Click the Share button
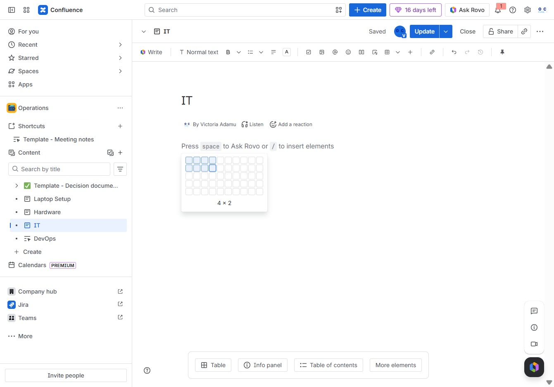The image size is (554, 387). (x=500, y=31)
